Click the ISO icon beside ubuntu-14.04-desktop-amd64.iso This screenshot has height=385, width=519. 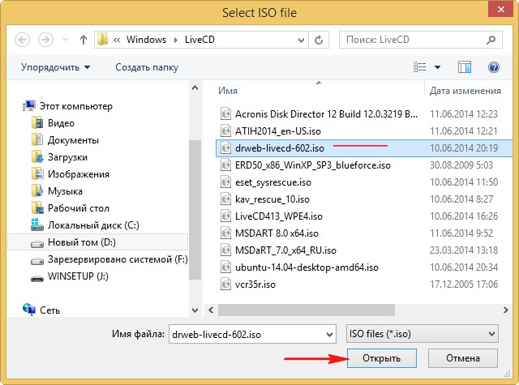tap(225, 267)
